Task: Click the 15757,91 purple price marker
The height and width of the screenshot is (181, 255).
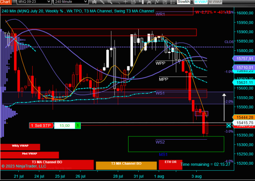Action: point(244,59)
